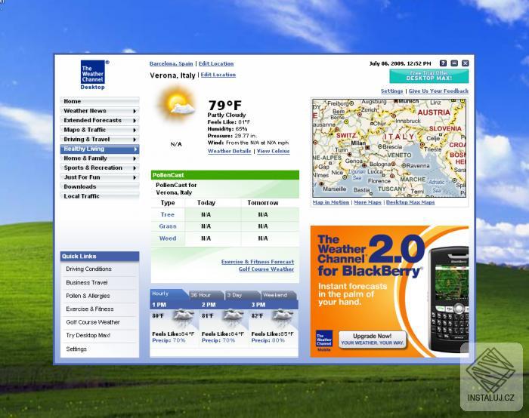Click the BlackBerry phone image in ad

449,300
